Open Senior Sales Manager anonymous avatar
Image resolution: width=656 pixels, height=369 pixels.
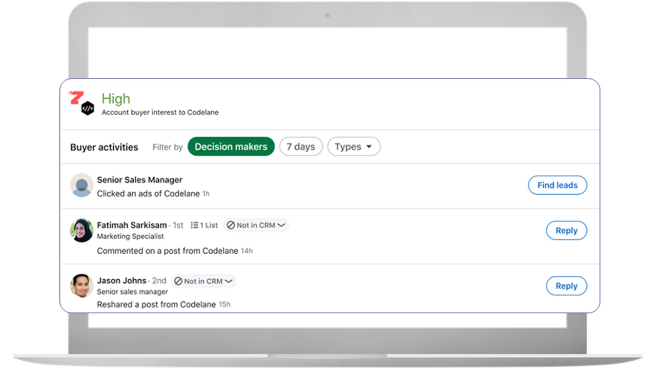coord(81,185)
